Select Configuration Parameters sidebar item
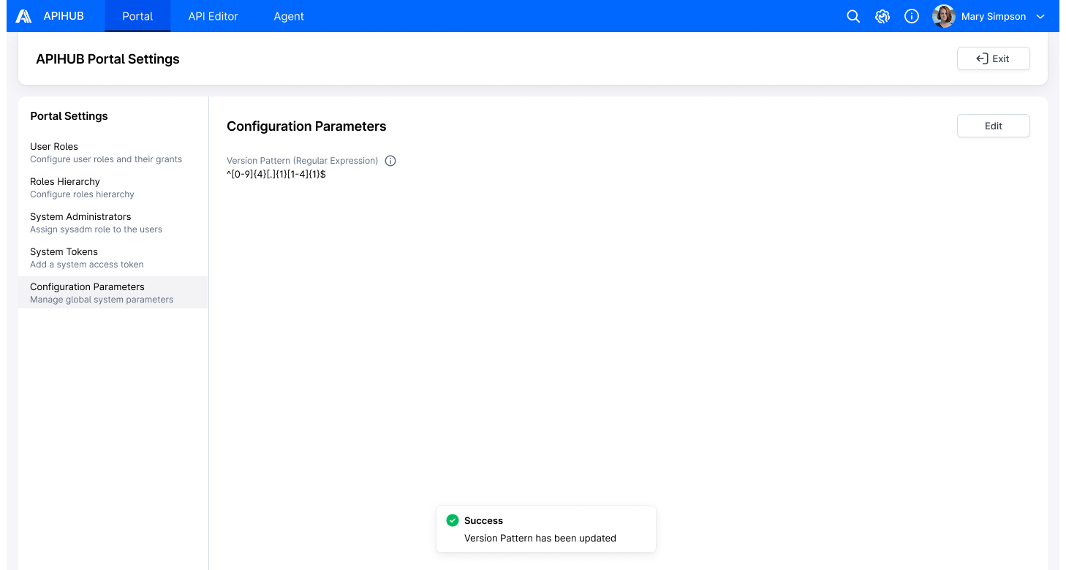The width and height of the screenshot is (1066, 570). pos(113,292)
